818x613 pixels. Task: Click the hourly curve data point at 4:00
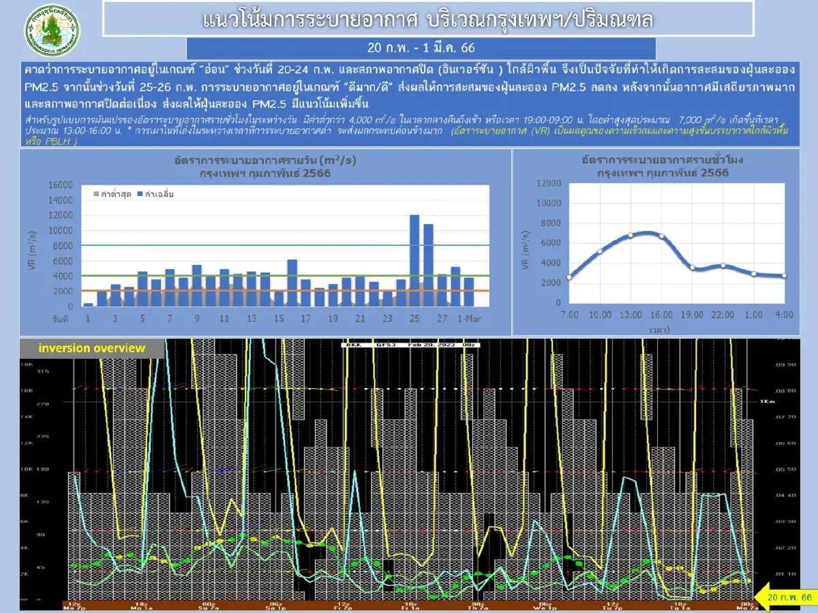tap(784, 276)
